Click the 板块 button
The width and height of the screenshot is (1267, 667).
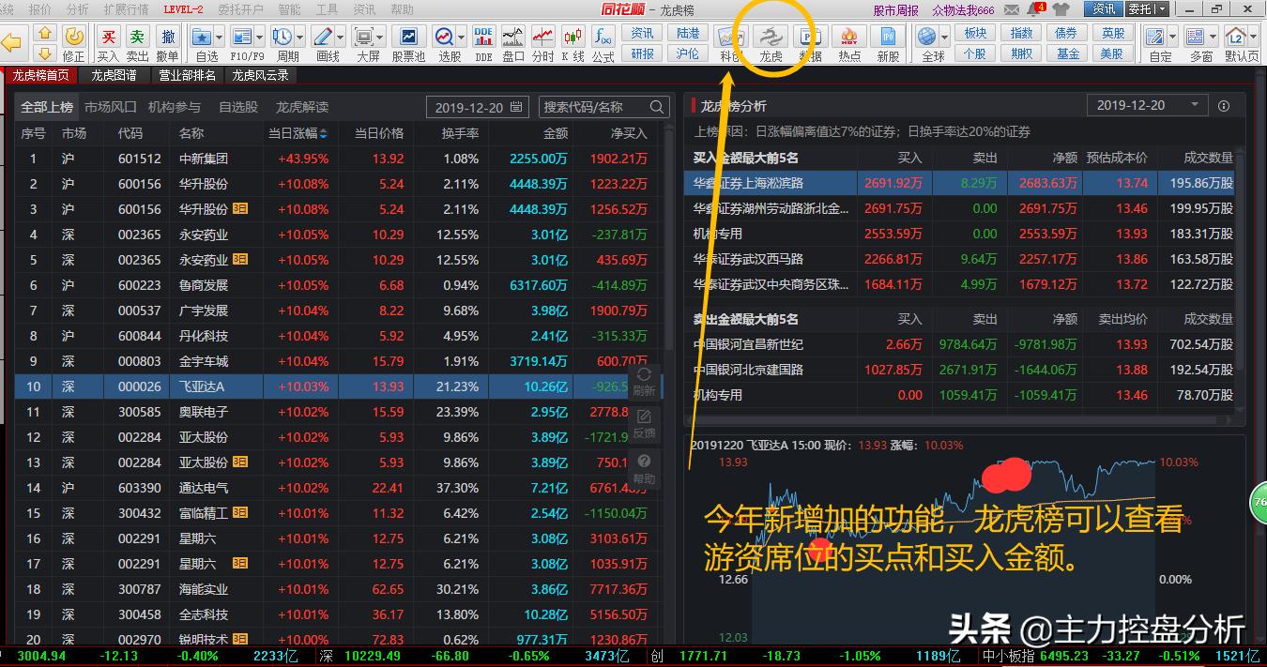tap(975, 33)
